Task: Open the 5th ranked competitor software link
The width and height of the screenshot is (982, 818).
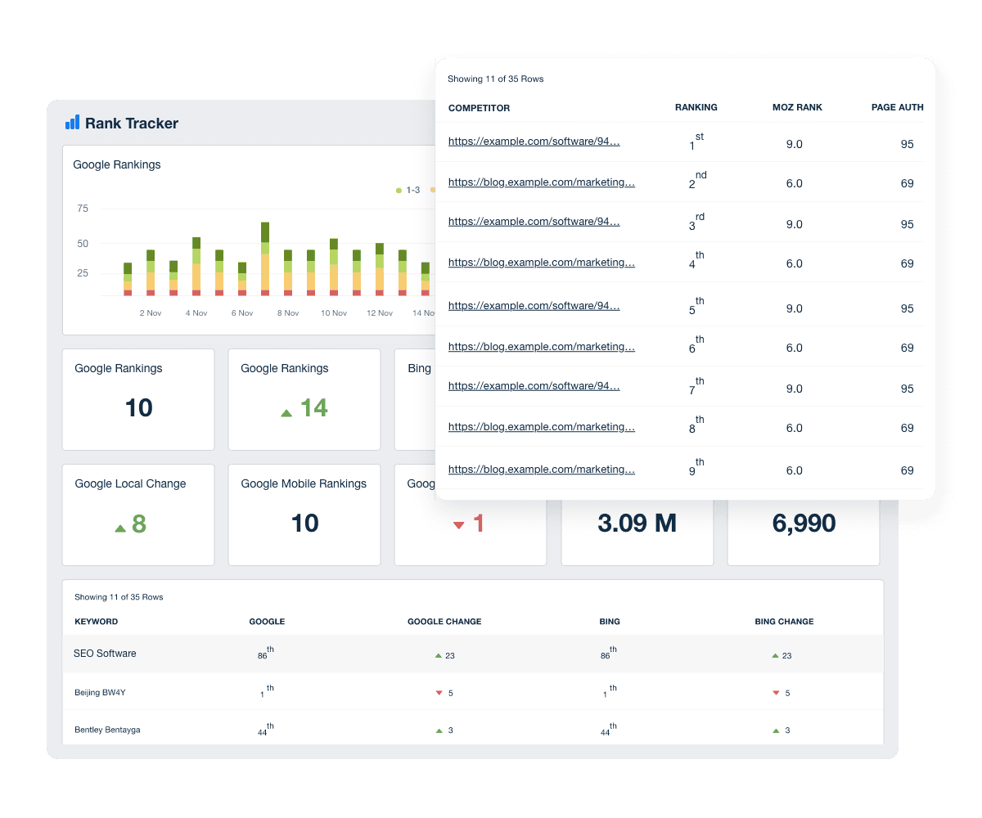Action: coord(534,306)
